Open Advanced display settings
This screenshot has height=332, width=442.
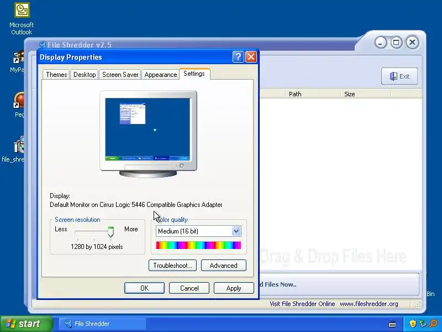224,266
